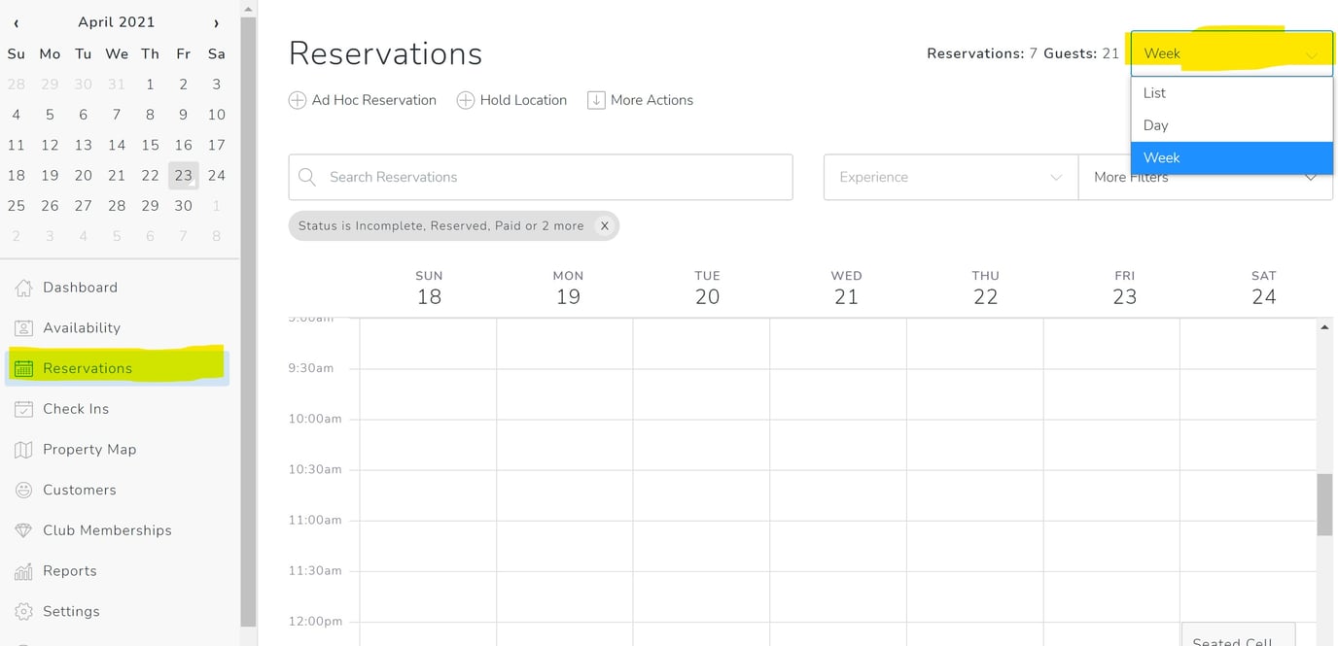
Task: Select Club Memberships in the sidebar
Action: point(105,529)
